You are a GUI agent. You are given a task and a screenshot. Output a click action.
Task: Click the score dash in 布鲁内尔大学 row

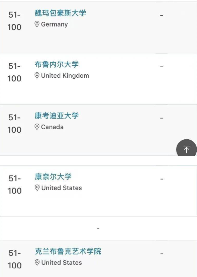click(162, 67)
